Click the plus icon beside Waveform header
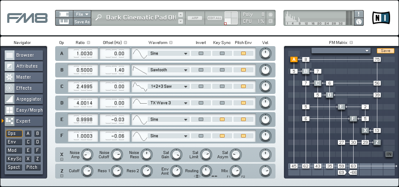 pyautogui.click(x=171, y=43)
